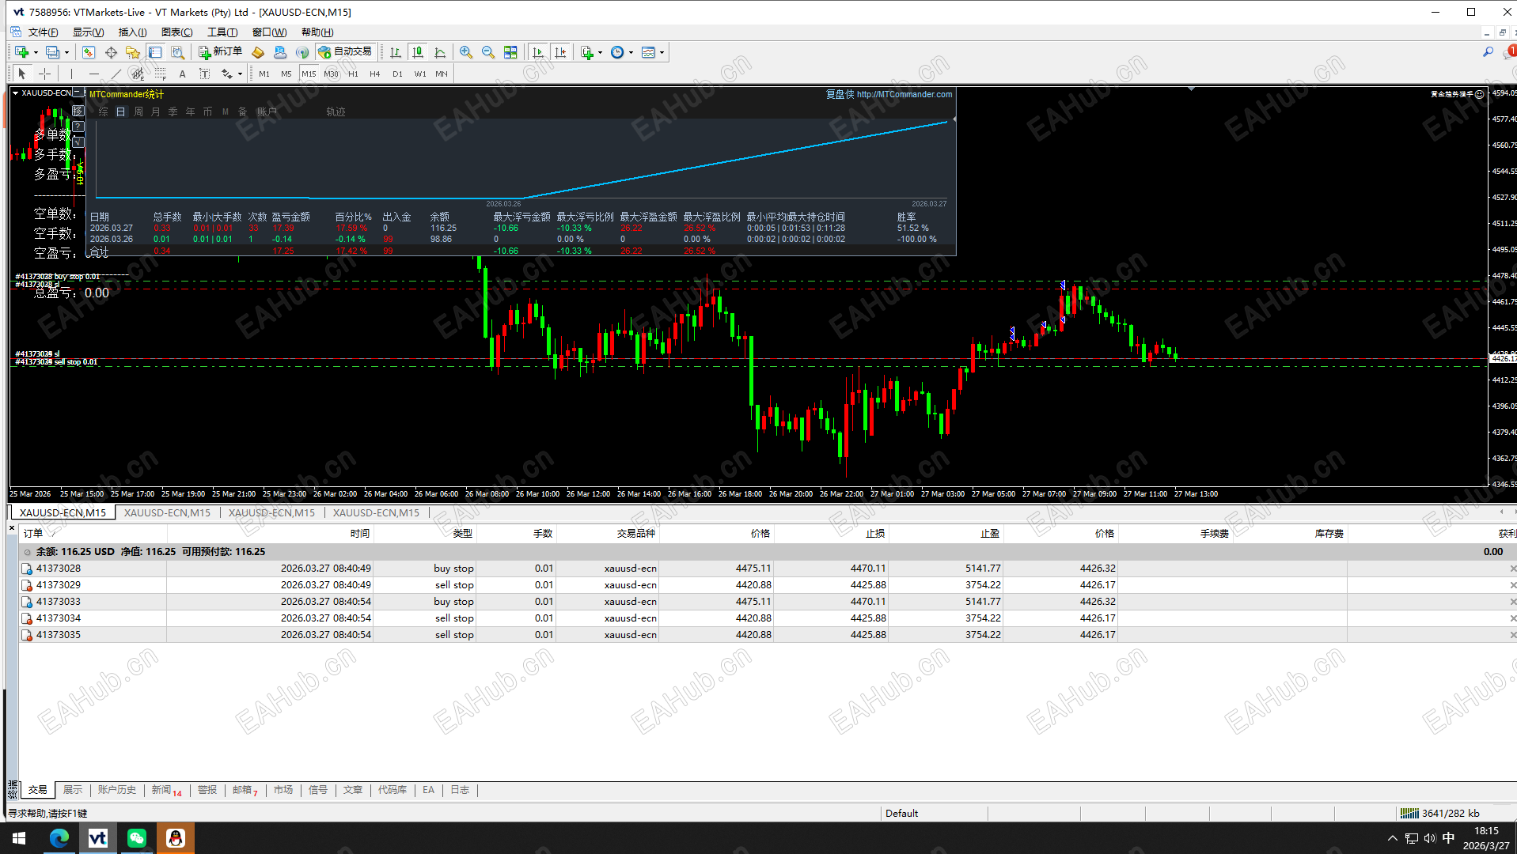
Task: Toggle chart auto scroll icon
Action: (x=538, y=52)
